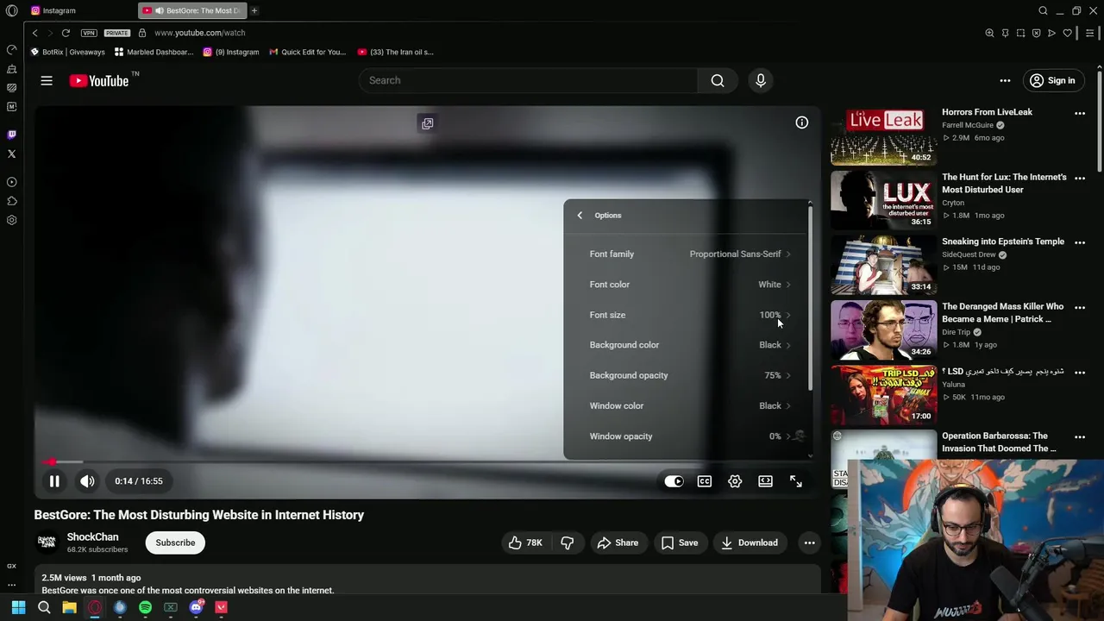Play Sneaking into Epstein's Temple video

883,265
